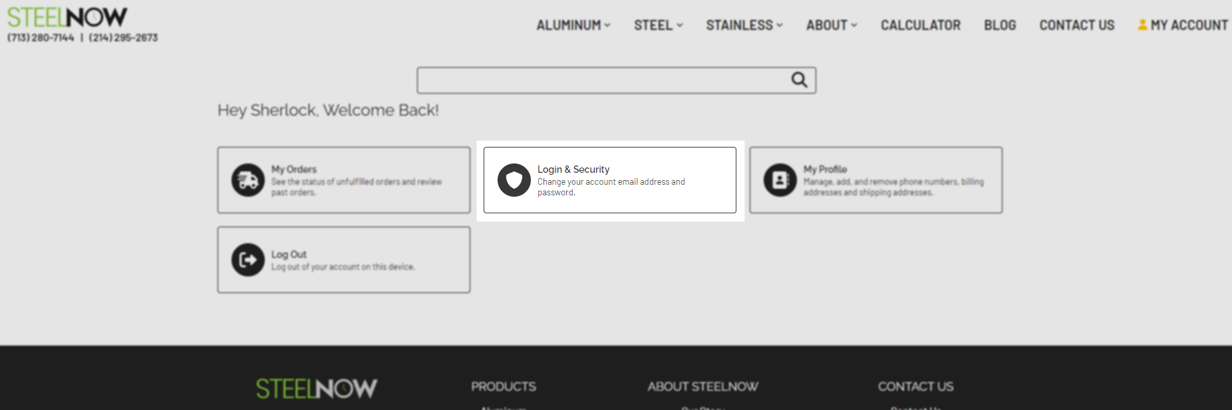Click inside the search input field
The image size is (1232, 410).
tap(599, 79)
